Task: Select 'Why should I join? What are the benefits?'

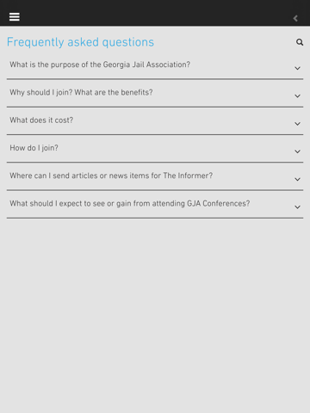Action: (81, 93)
